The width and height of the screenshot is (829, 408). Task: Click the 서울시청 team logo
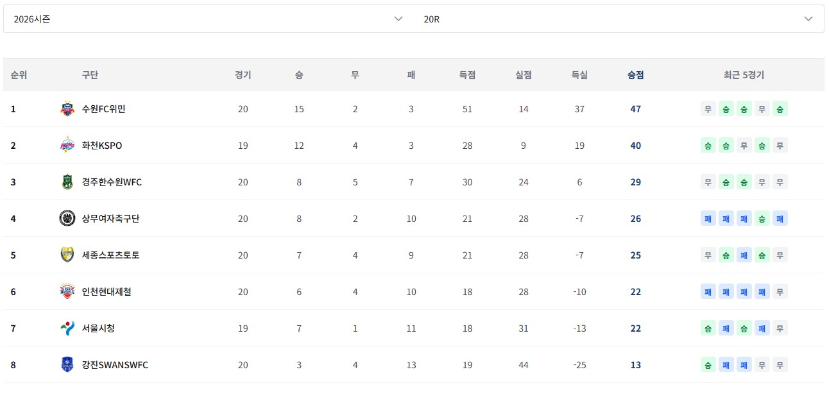click(x=67, y=328)
